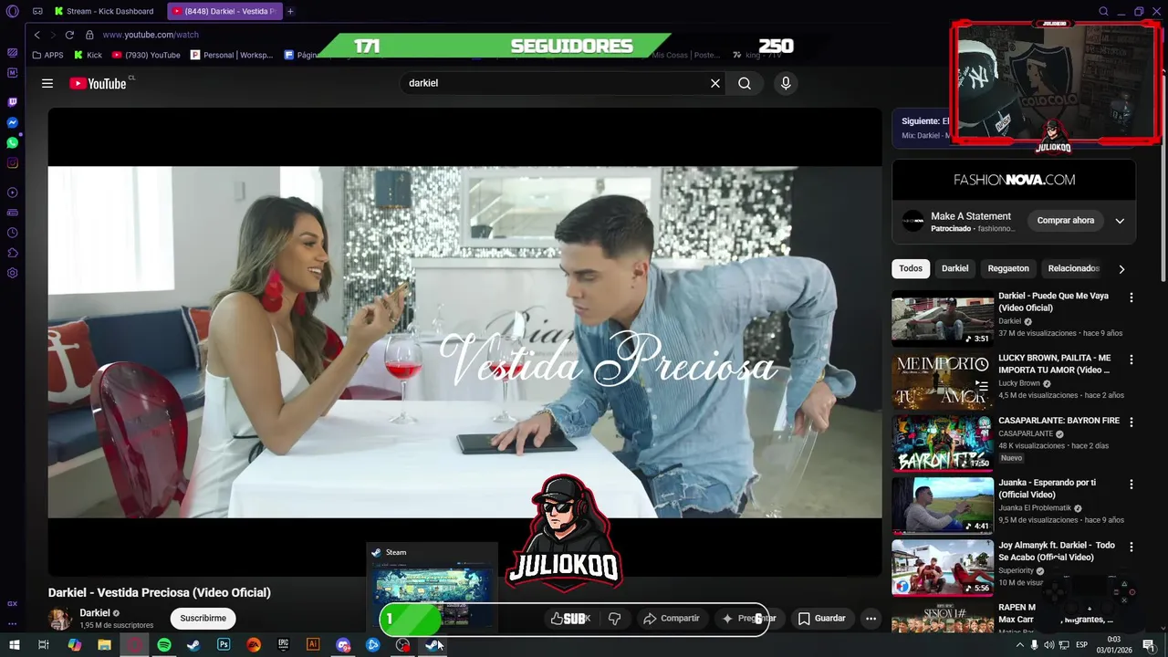The height and width of the screenshot is (657, 1168).
Task: Click the main video player area
Action: (465, 341)
